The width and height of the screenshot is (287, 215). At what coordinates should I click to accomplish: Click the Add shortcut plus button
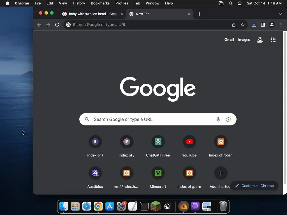tap(221, 173)
